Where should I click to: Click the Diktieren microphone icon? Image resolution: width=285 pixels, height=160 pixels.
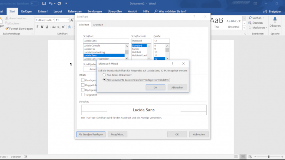click(275, 20)
